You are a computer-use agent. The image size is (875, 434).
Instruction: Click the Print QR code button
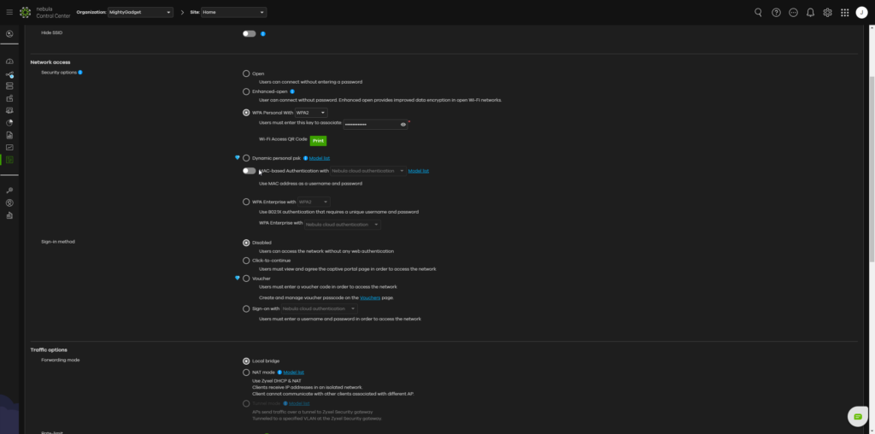click(x=318, y=141)
